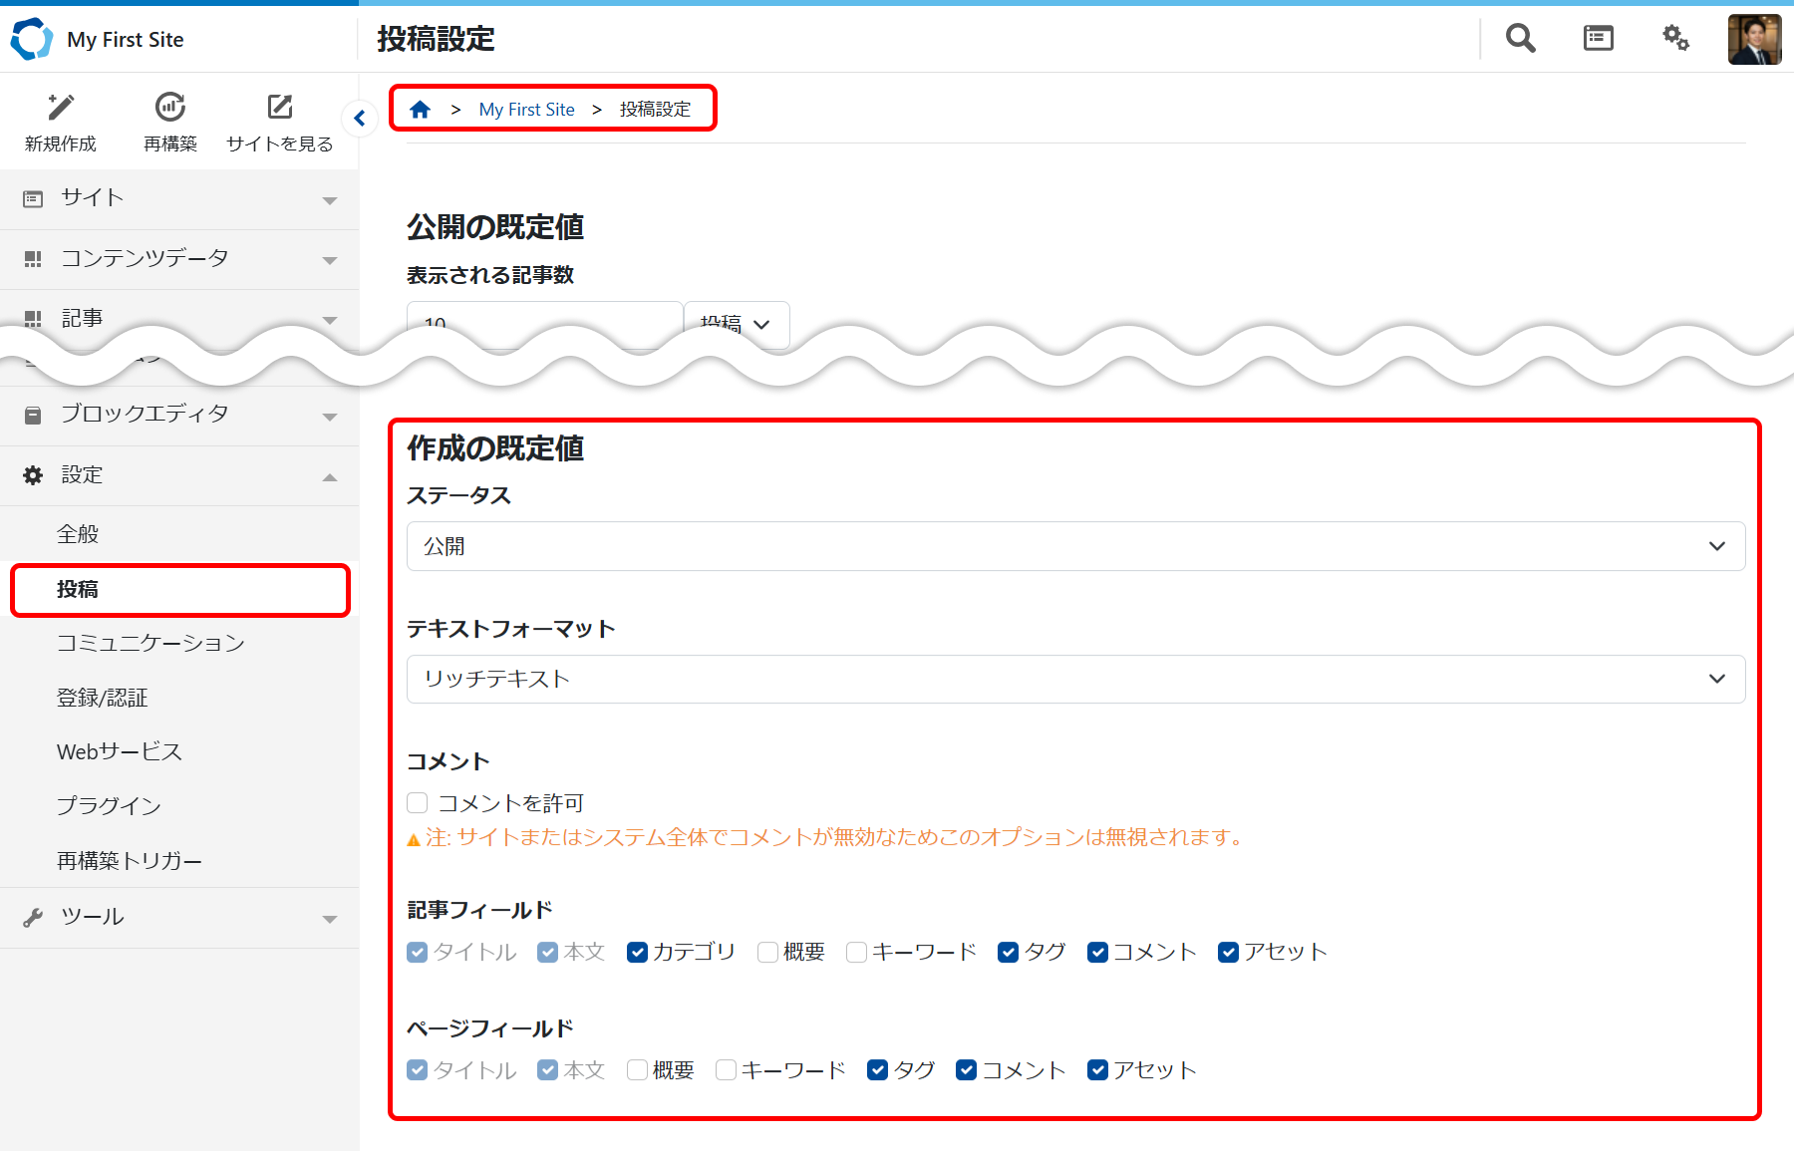1794x1151 pixels.
Task: Click the search magnifier icon
Action: pyautogui.click(x=1519, y=38)
